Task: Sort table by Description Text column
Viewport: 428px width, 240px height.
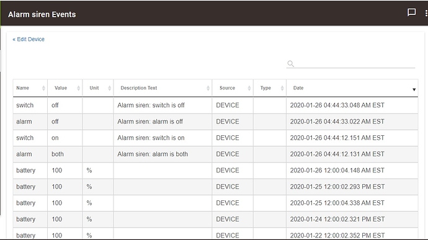Action: 139,88
